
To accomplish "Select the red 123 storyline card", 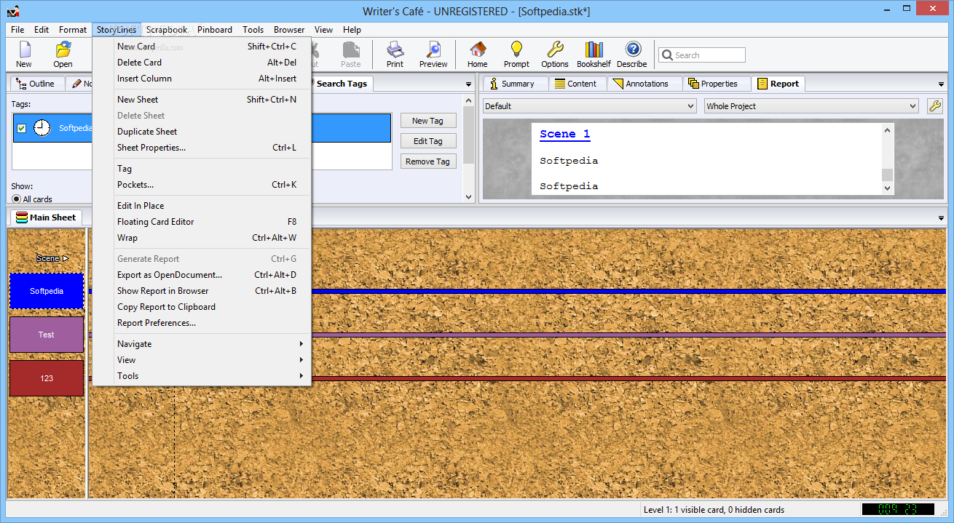I will [47, 378].
